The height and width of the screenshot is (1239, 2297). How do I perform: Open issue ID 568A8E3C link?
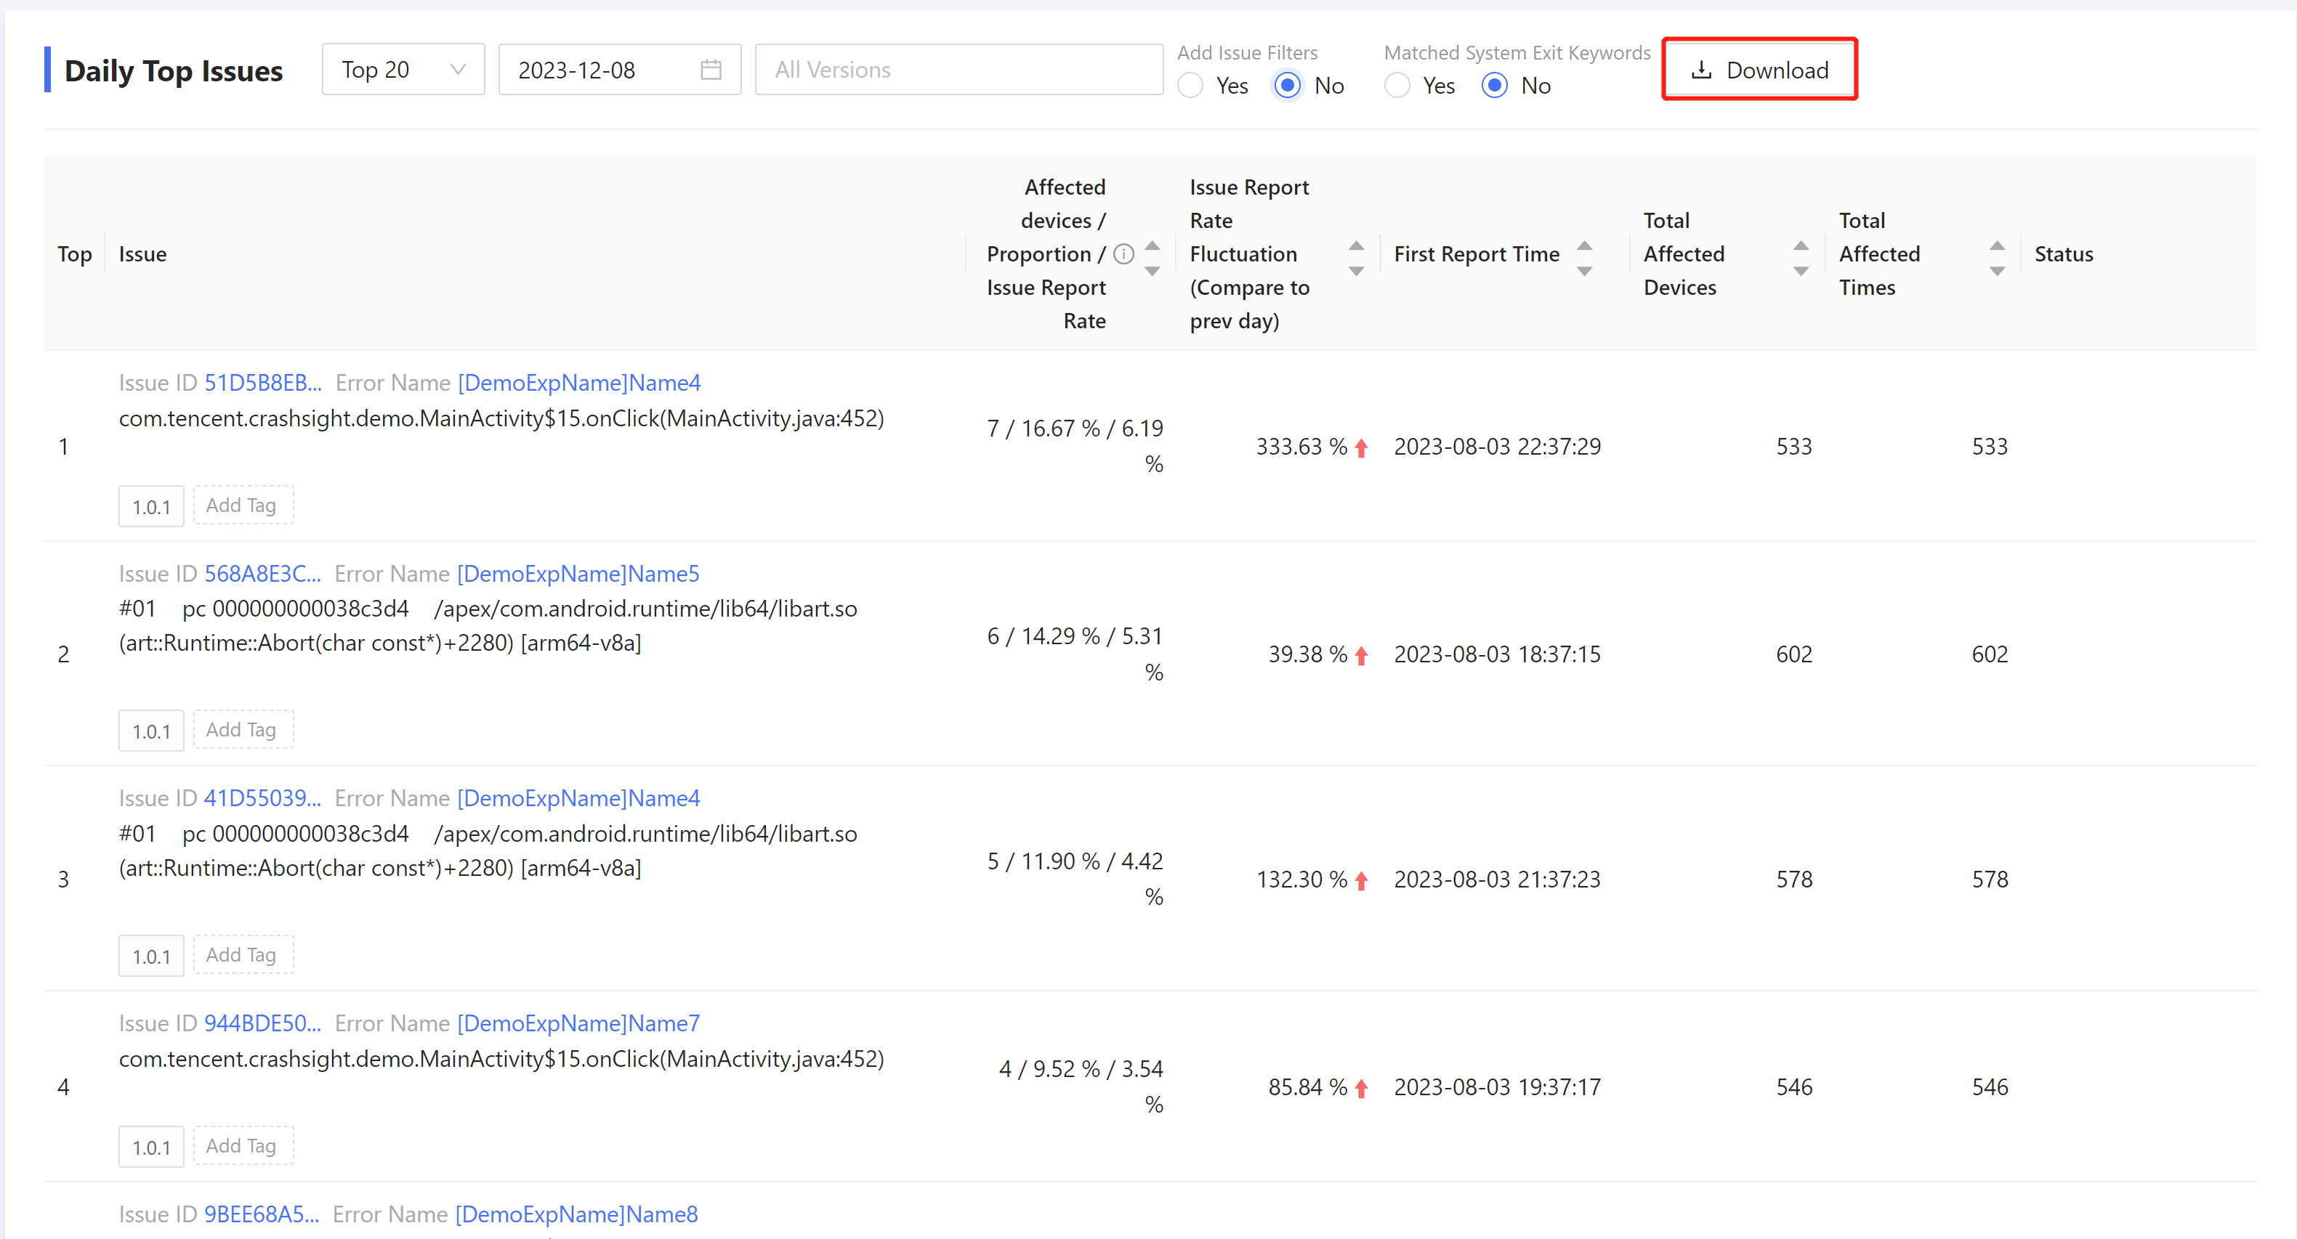click(262, 573)
